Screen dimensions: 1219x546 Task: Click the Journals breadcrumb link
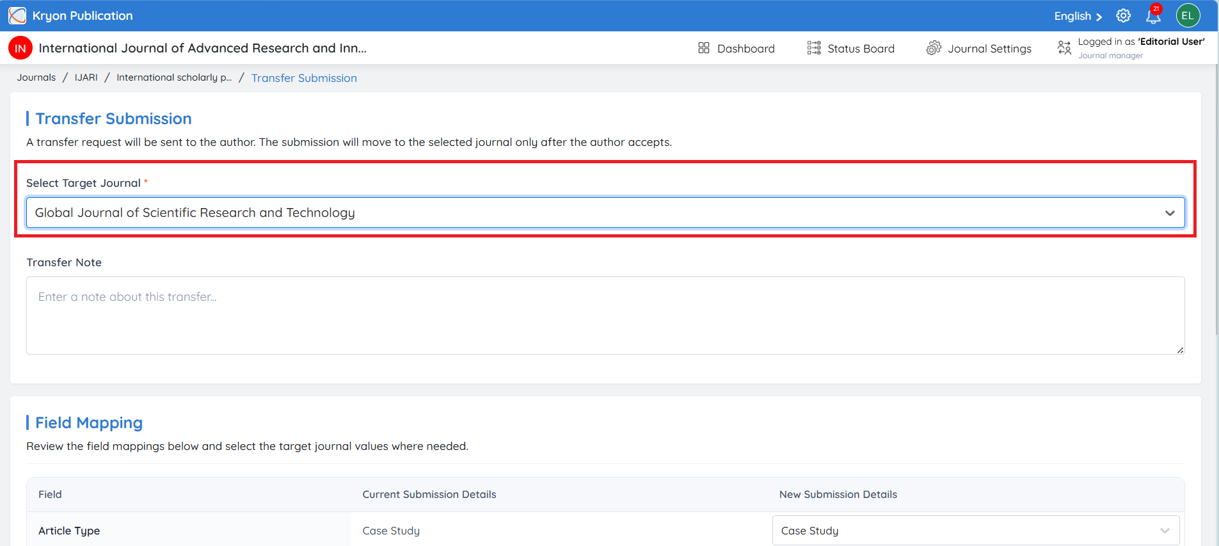pyautogui.click(x=36, y=77)
